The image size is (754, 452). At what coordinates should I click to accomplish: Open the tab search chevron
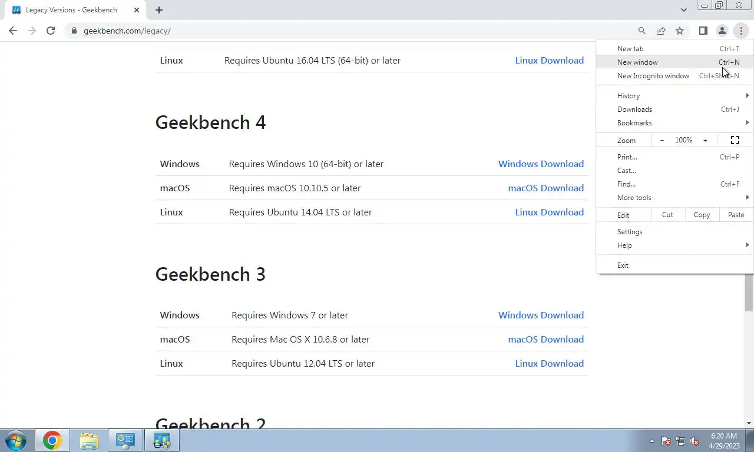click(683, 10)
